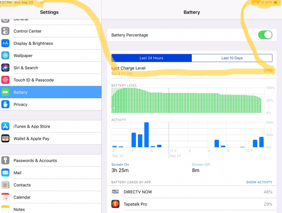Tap the battery level chart
Image resolution: width=282 pixels, height=213 pixels.
pyautogui.click(x=188, y=100)
